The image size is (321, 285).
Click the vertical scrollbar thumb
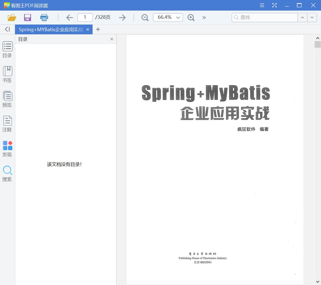(318, 44)
